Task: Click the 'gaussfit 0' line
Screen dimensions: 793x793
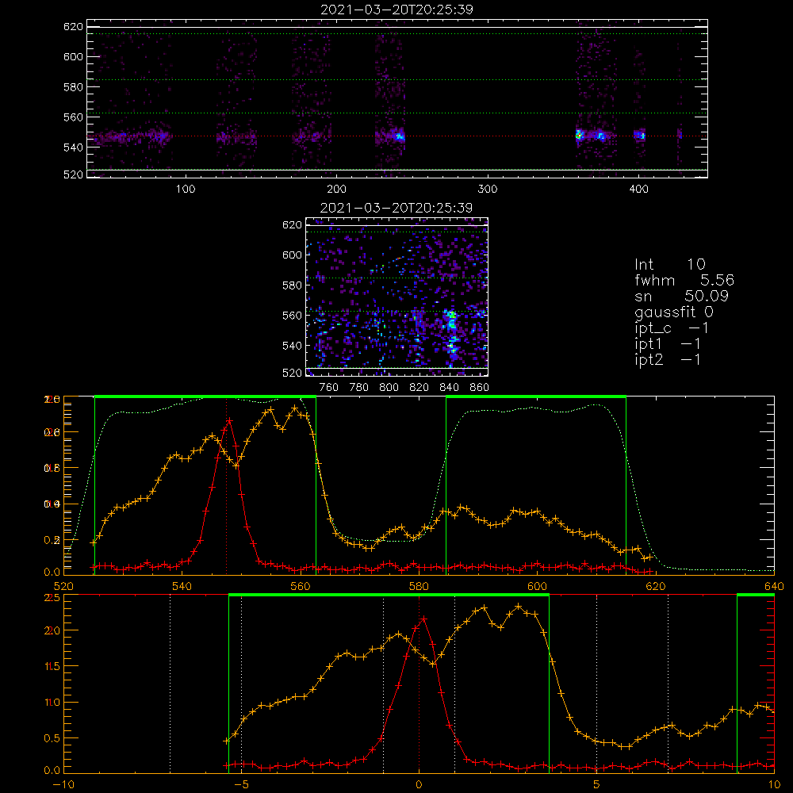Action: click(673, 312)
